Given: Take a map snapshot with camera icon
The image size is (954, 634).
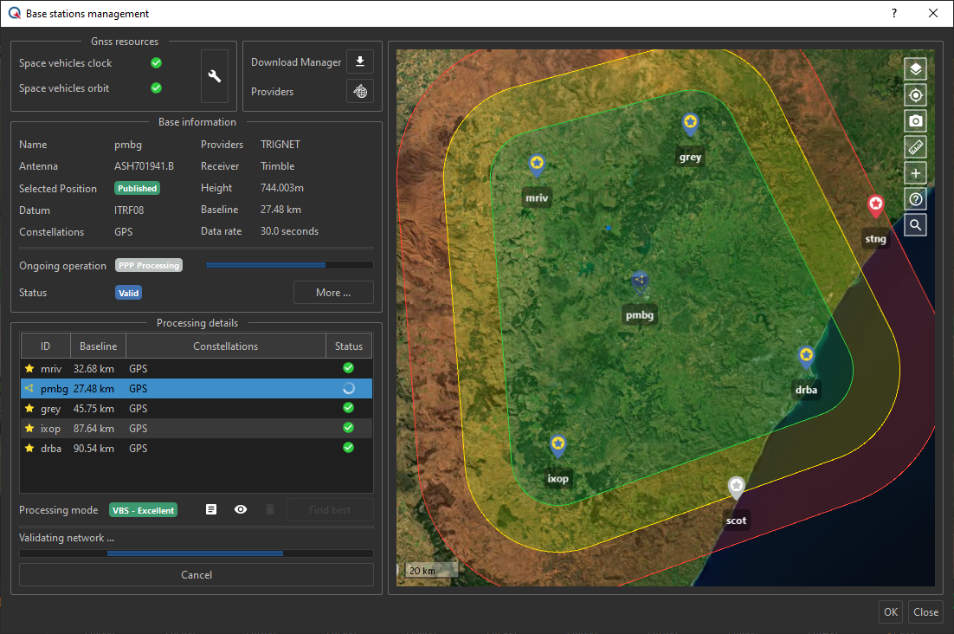Looking at the screenshot, I should pyautogui.click(x=915, y=121).
